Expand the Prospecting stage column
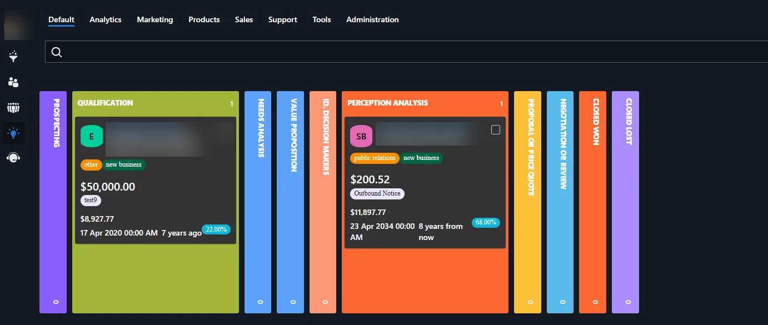The image size is (768, 325). tap(53, 202)
